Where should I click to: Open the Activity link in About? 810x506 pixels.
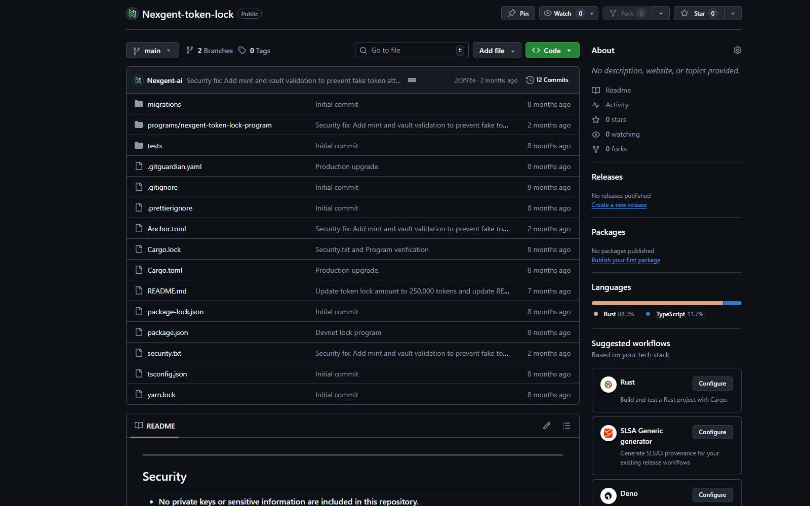[617, 105]
